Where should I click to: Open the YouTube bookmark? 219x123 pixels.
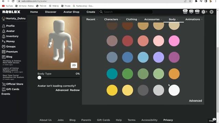point(8,6)
